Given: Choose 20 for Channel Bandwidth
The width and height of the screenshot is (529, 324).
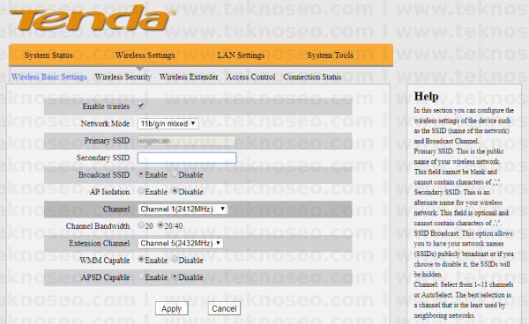Looking at the screenshot, I should (141, 225).
